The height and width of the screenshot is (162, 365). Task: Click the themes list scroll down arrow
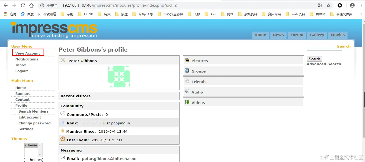(40, 154)
